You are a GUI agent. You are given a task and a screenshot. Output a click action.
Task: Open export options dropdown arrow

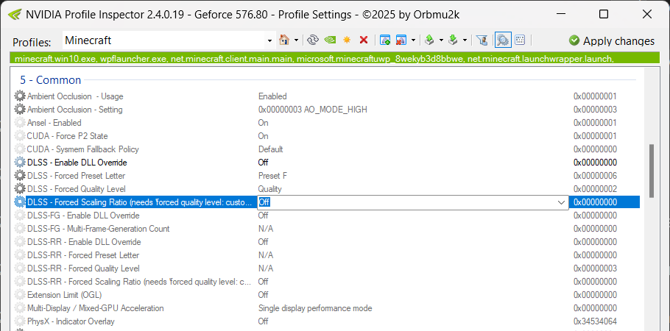point(441,40)
